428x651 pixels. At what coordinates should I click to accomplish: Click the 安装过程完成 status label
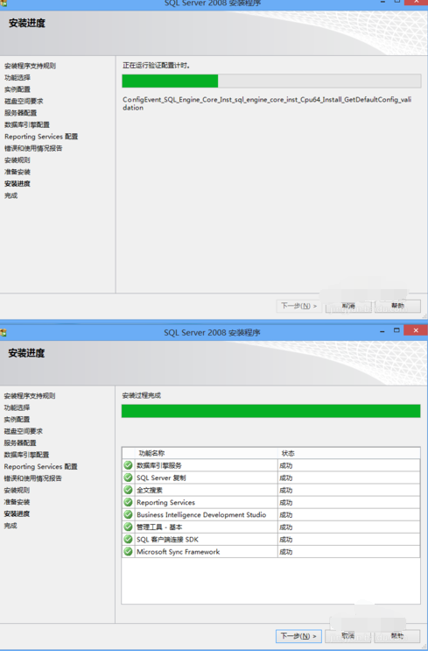pos(142,396)
